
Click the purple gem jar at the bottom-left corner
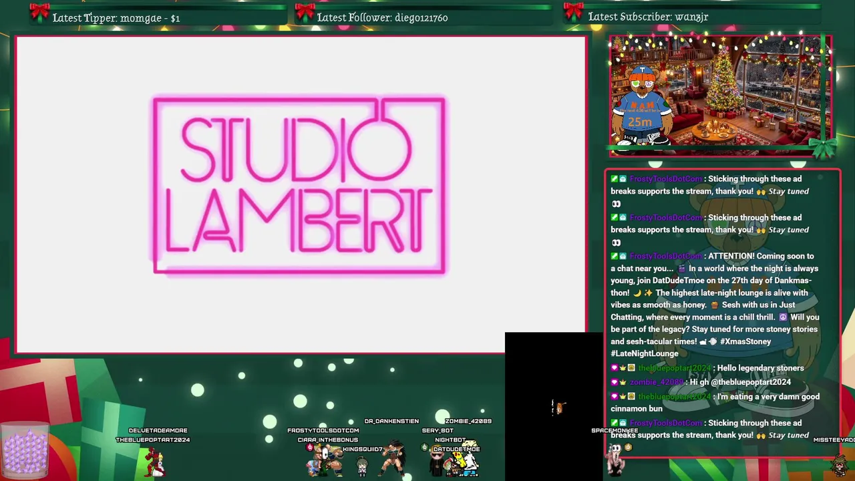point(25,450)
